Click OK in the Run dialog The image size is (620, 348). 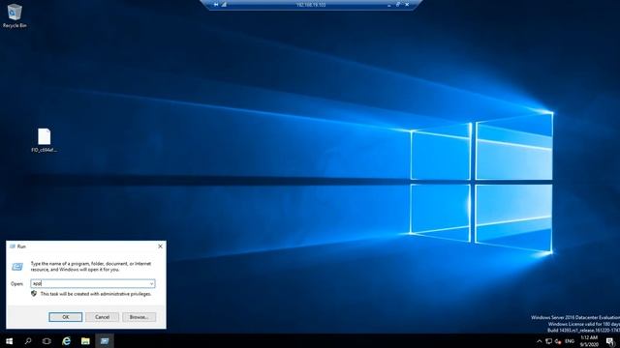pos(66,317)
